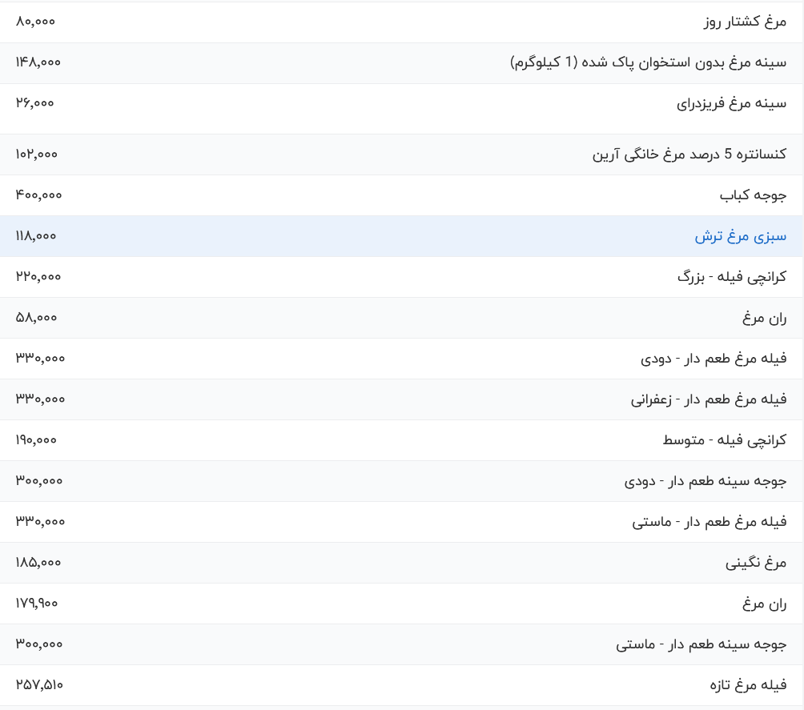804x710 pixels.
Task: Open کنسانتره 5 درصد مرغ خانگی آرین
Action: [689, 154]
